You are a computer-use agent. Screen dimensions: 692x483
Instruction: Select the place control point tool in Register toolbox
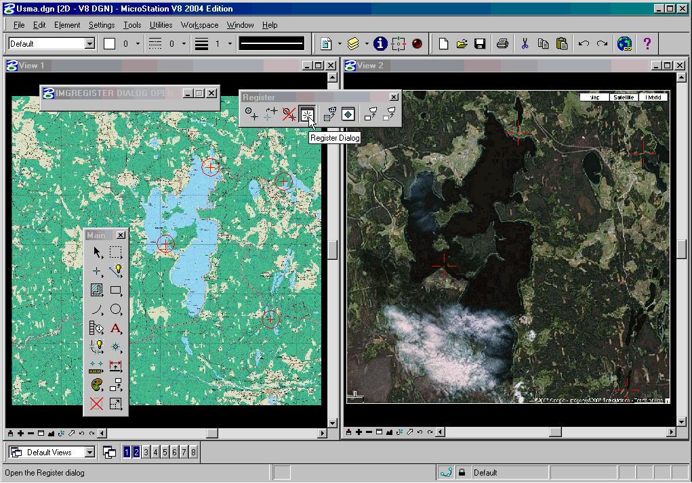pos(251,114)
